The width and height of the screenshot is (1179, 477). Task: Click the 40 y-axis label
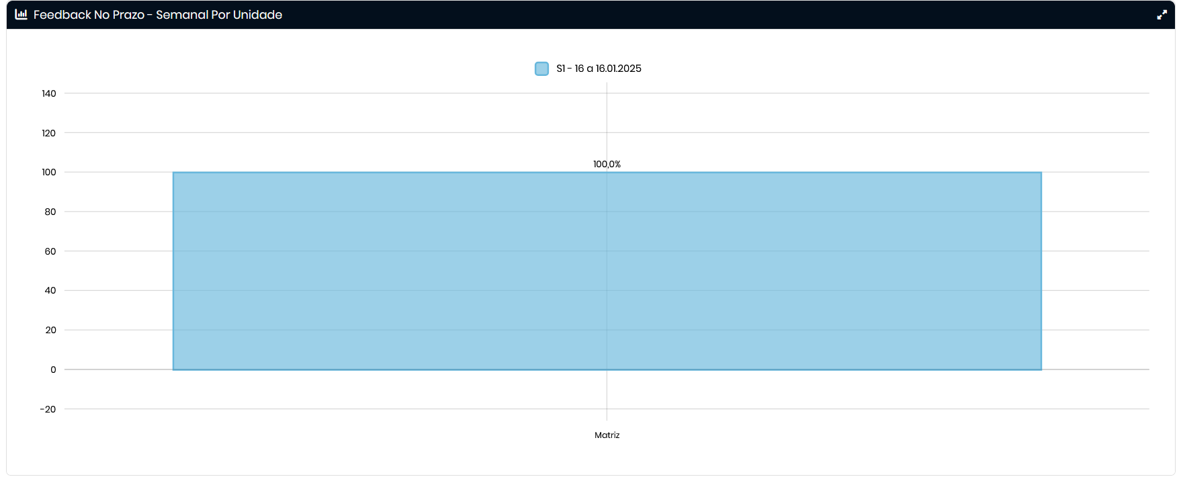tap(50, 290)
